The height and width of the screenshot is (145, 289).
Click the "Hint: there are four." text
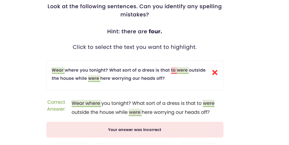pyautogui.click(x=134, y=31)
